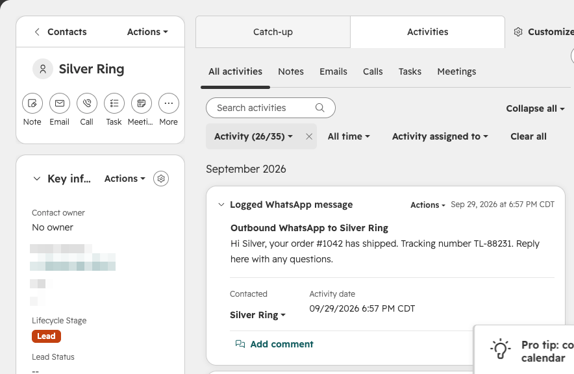Click the Pro tip lightbulb icon

(501, 349)
